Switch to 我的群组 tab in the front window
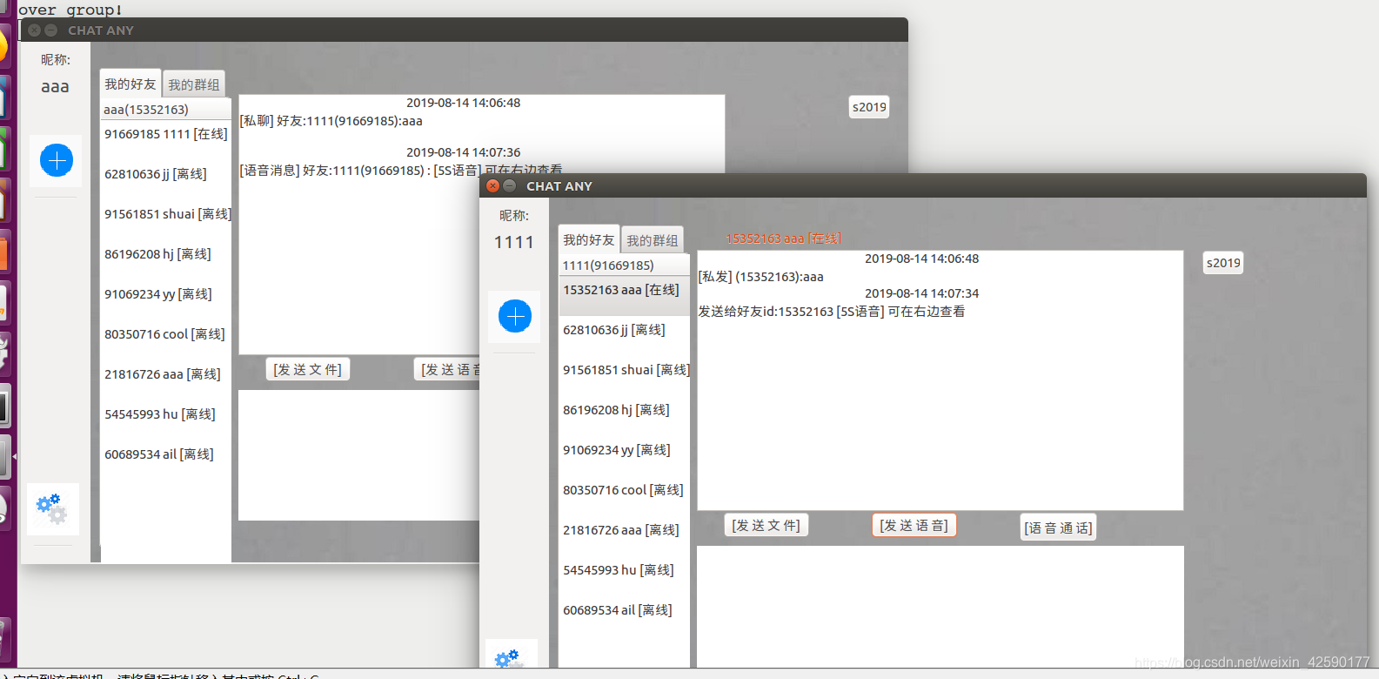Image resolution: width=1379 pixels, height=679 pixels. [x=653, y=240]
